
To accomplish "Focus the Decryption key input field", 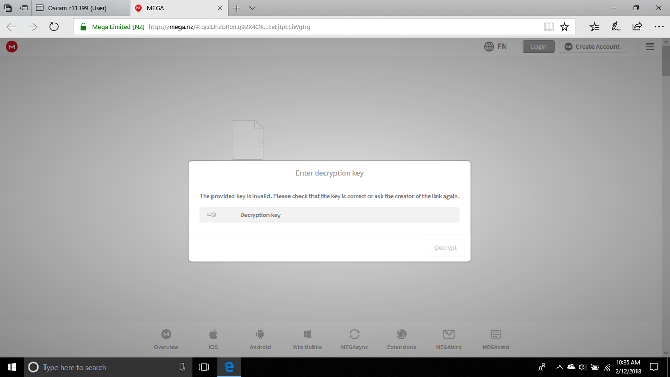I will tap(329, 215).
